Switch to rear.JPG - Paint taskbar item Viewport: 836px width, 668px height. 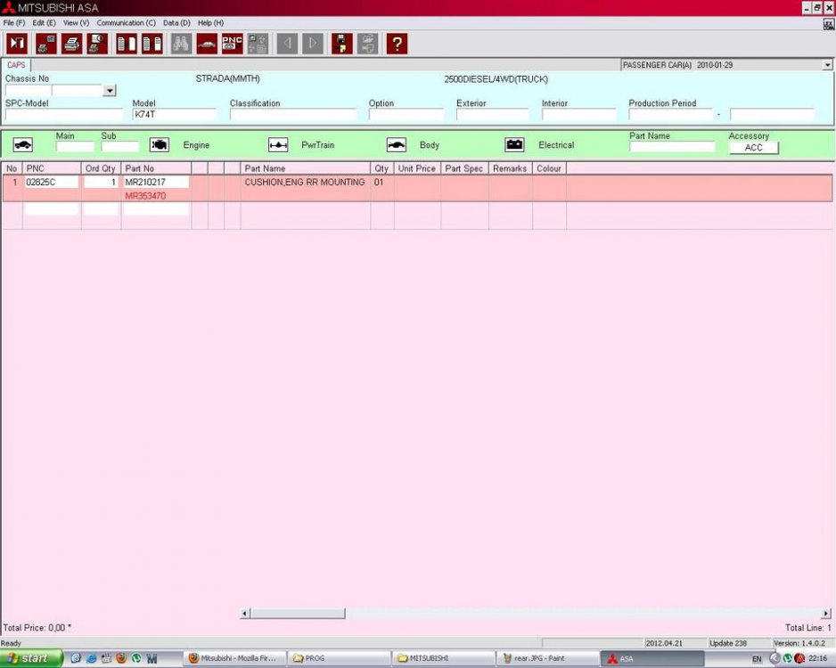click(x=547, y=658)
